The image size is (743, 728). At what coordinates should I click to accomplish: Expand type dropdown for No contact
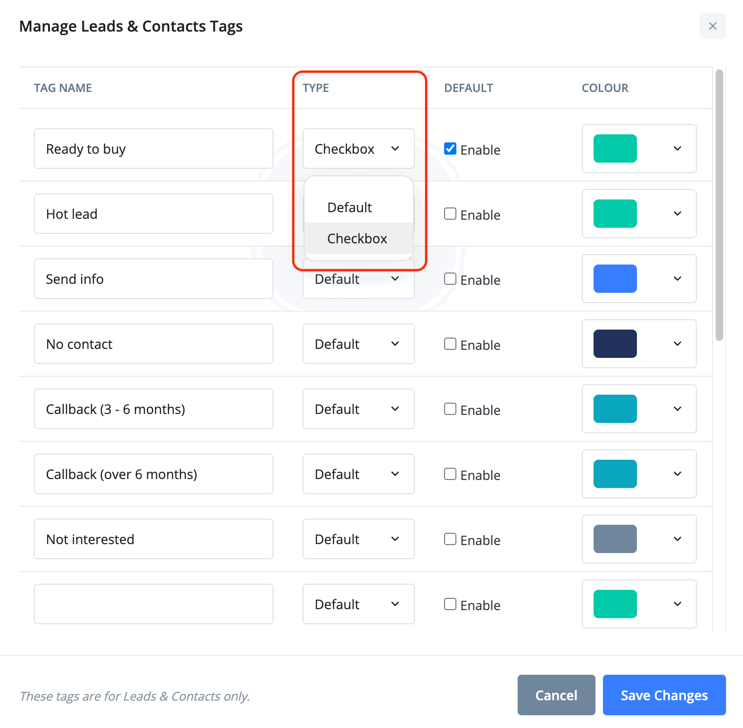click(x=358, y=344)
